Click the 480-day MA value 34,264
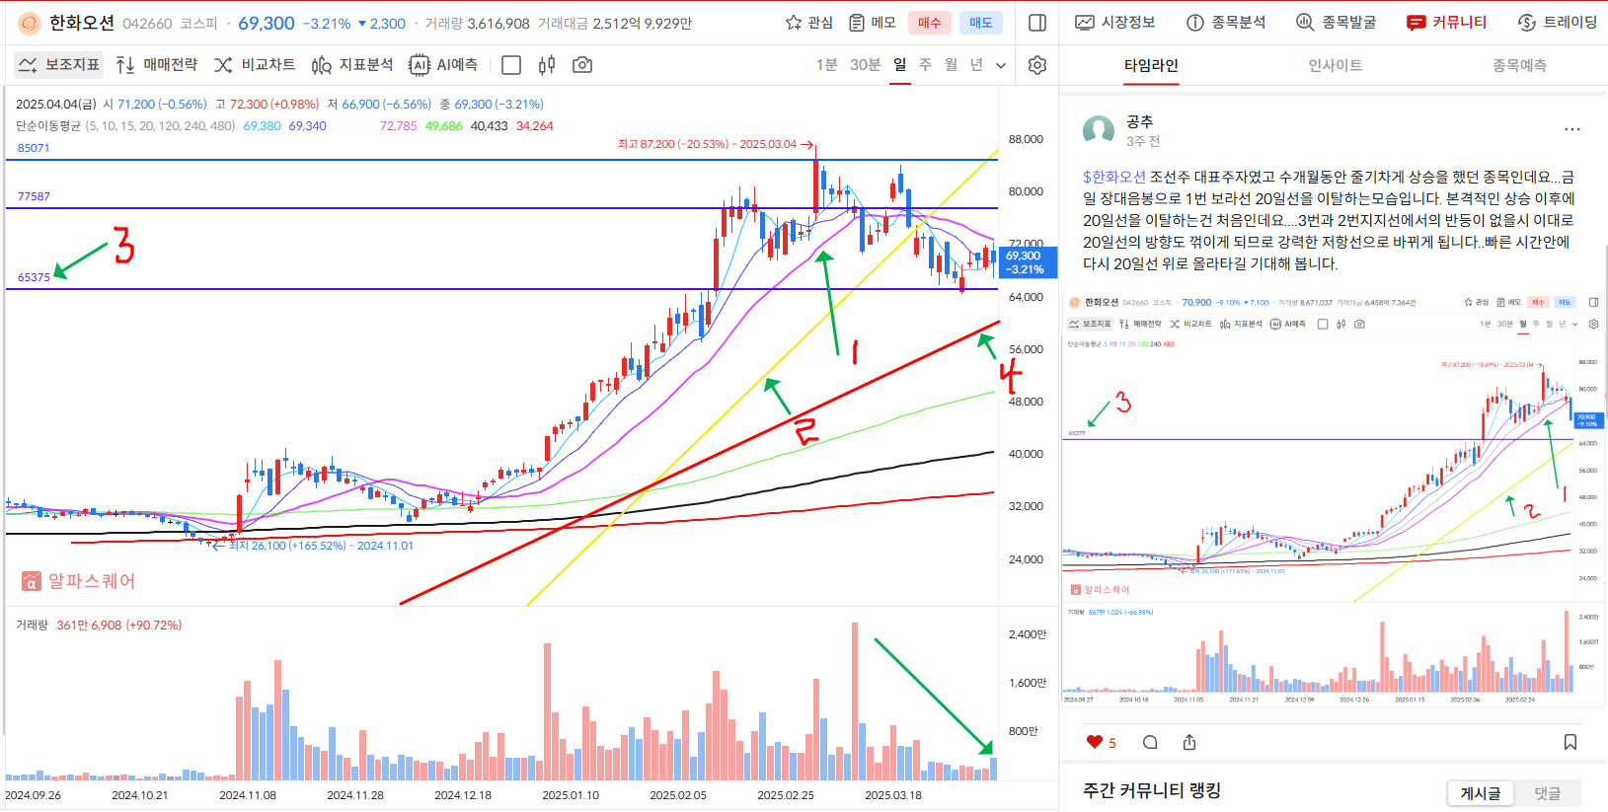This screenshot has width=1608, height=812. click(535, 126)
